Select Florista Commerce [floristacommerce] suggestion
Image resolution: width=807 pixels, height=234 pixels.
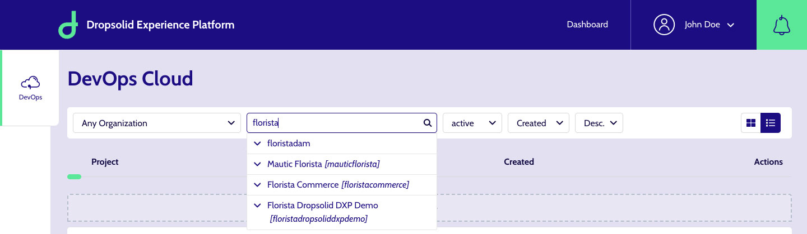point(342,184)
